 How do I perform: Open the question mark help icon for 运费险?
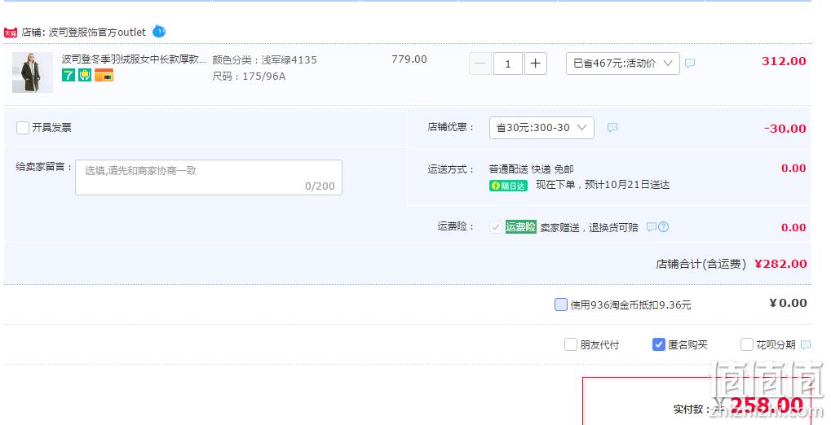[664, 227]
